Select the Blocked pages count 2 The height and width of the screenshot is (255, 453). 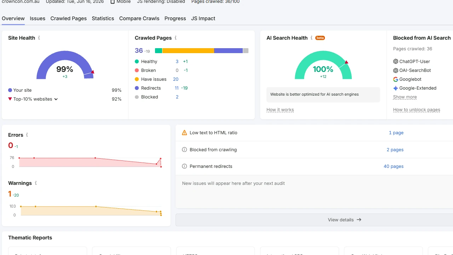coord(177,97)
